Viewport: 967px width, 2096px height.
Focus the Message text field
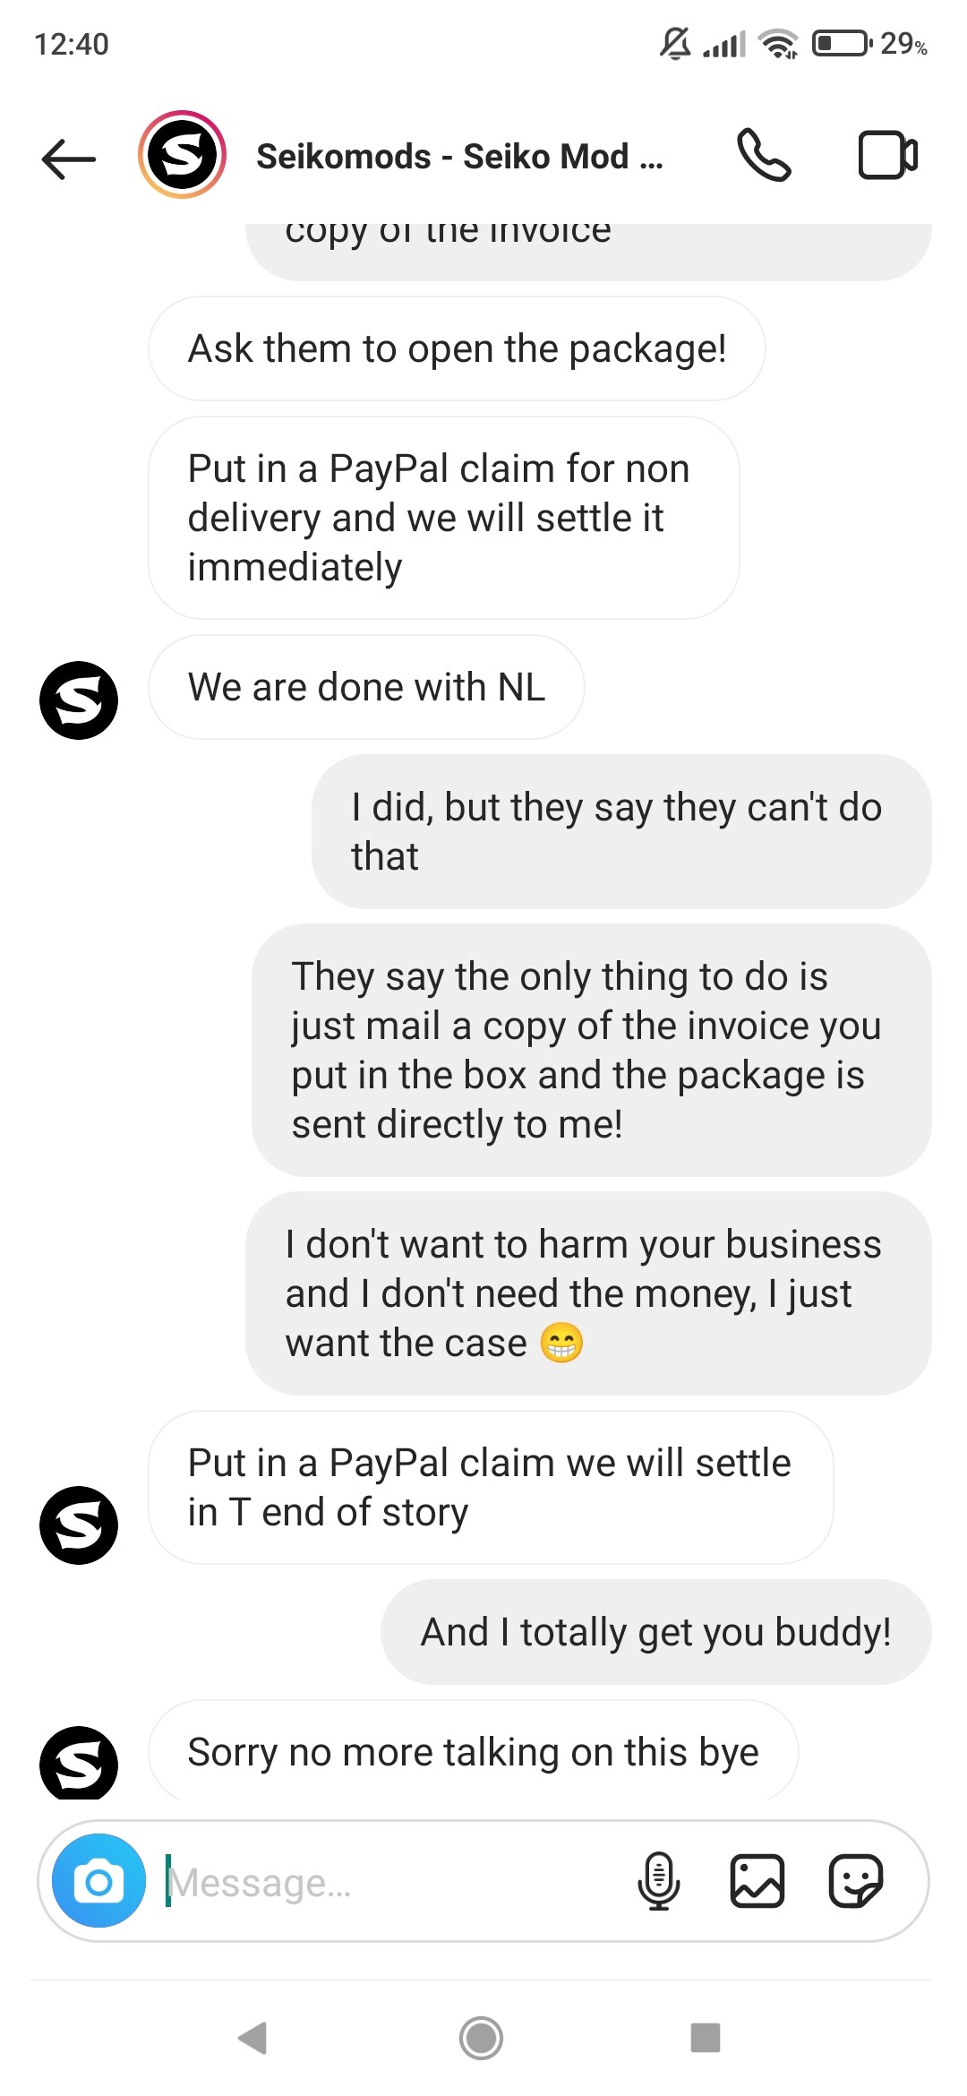(x=394, y=1882)
